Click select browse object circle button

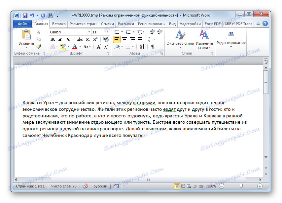pos(266,168)
